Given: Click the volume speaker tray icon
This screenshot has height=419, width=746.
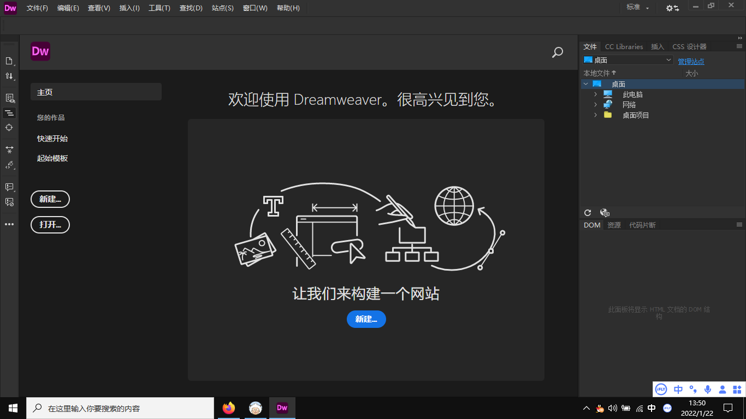Looking at the screenshot, I should pos(612,408).
